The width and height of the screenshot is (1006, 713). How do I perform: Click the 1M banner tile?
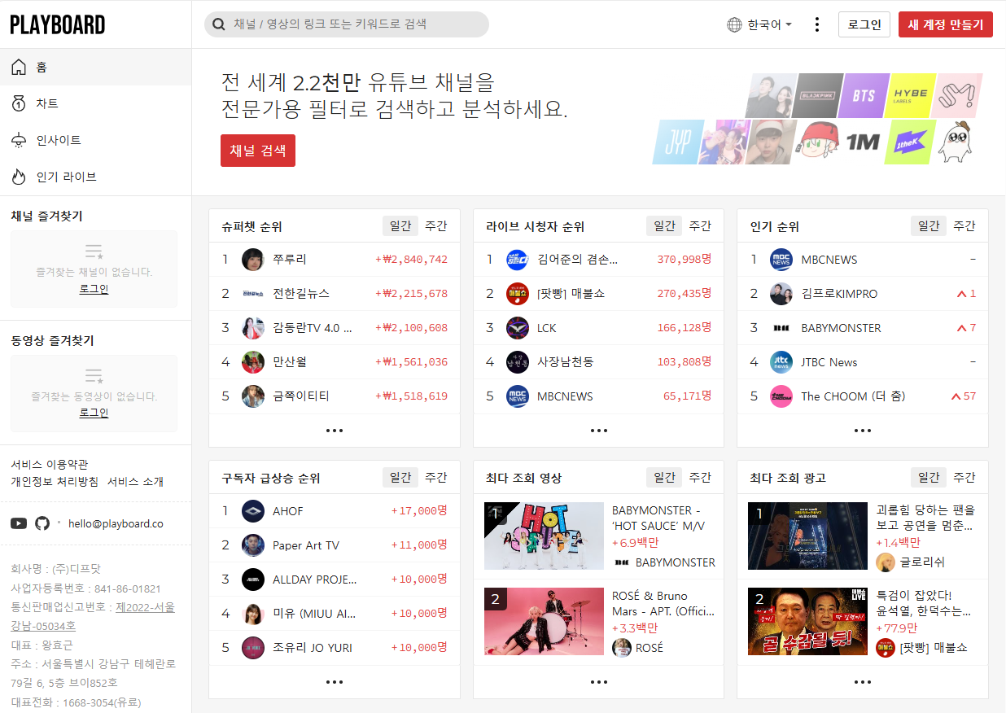click(863, 142)
